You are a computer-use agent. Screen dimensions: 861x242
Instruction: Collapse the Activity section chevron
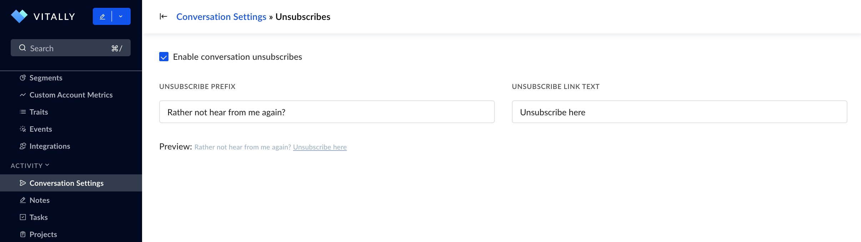47,165
